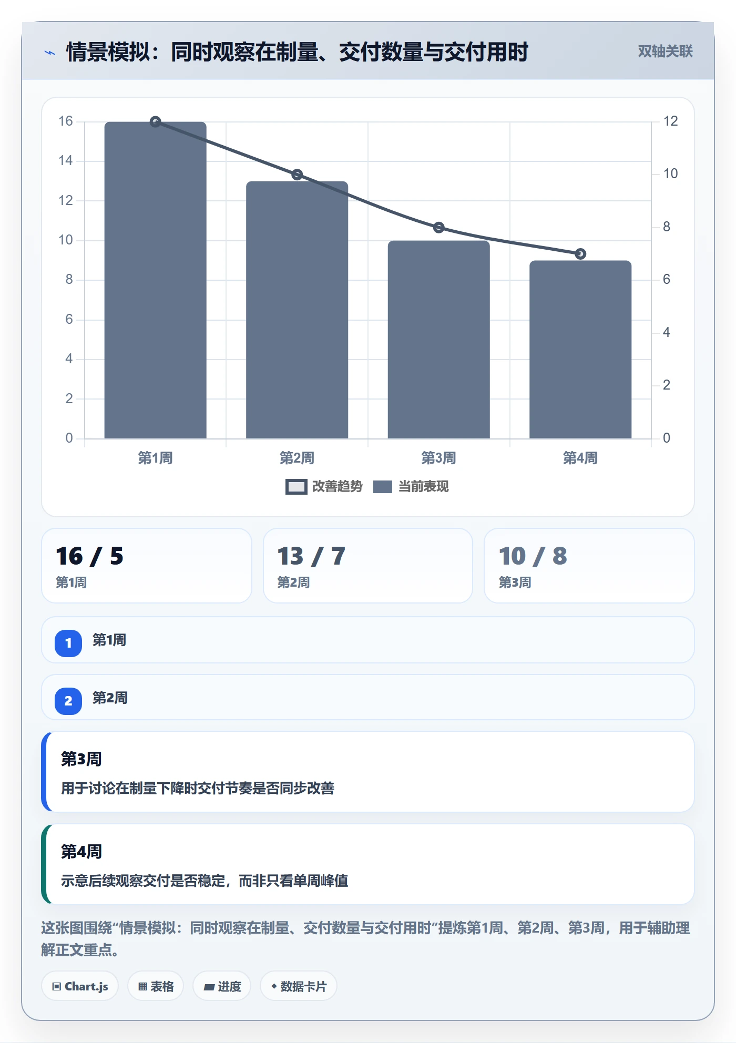Click the "16 / 5" stat value
The image size is (736, 1043).
point(89,556)
